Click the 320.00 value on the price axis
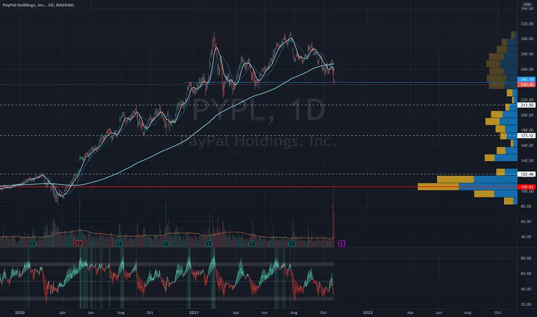 527,24
